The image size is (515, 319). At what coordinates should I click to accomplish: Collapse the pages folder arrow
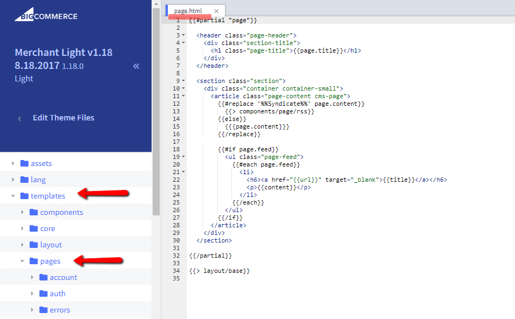pos(22,261)
